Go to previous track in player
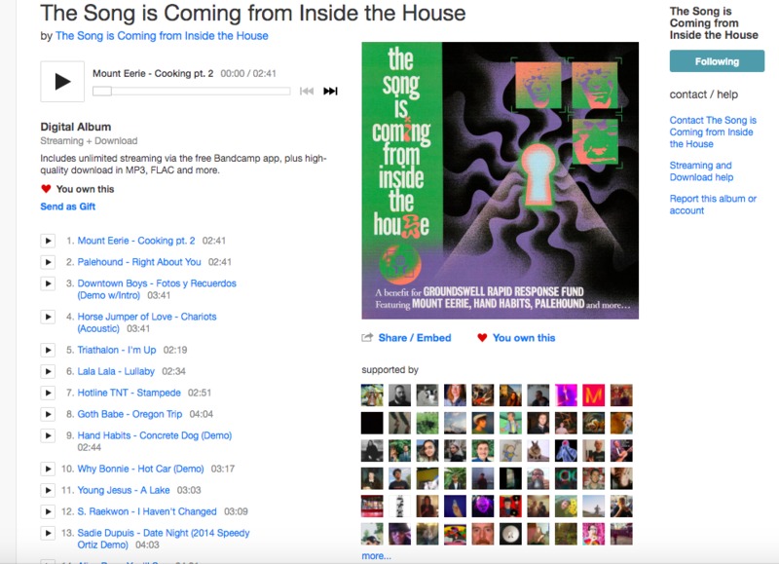This screenshot has width=779, height=564. [307, 91]
